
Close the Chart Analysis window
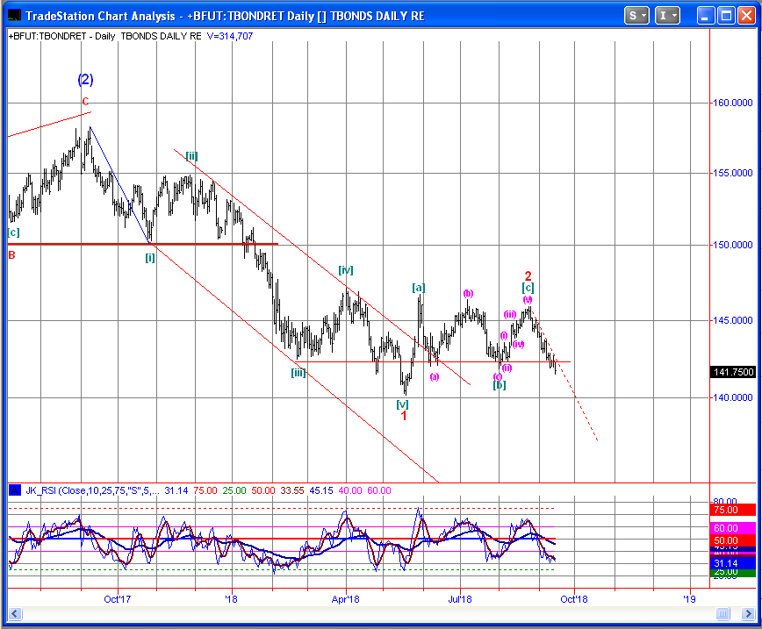coord(746,16)
